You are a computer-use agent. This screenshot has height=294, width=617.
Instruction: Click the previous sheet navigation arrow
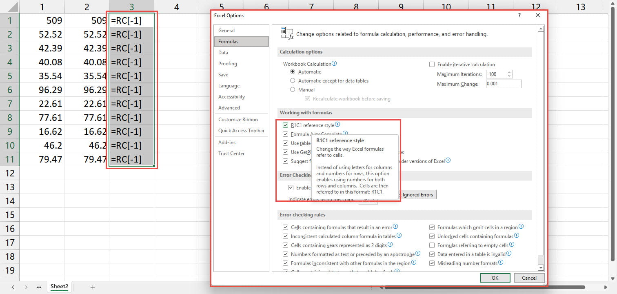click(13, 287)
